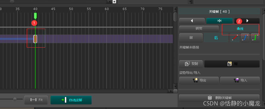The width and height of the screenshot is (265, 109).
Task: Open the dropdown arrow at top right
Action: (x=190, y=2)
